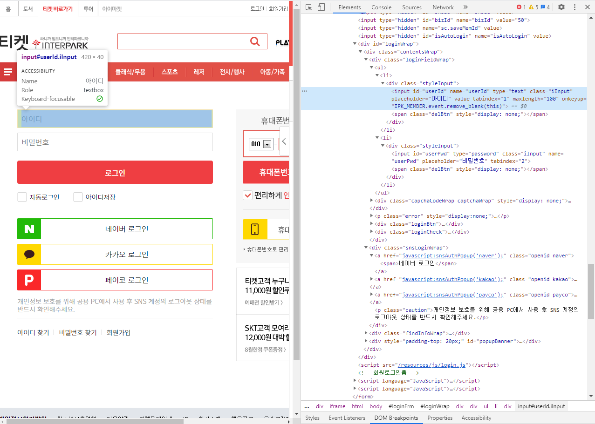
Task: Click the 아이디 input field
Action: click(x=115, y=119)
